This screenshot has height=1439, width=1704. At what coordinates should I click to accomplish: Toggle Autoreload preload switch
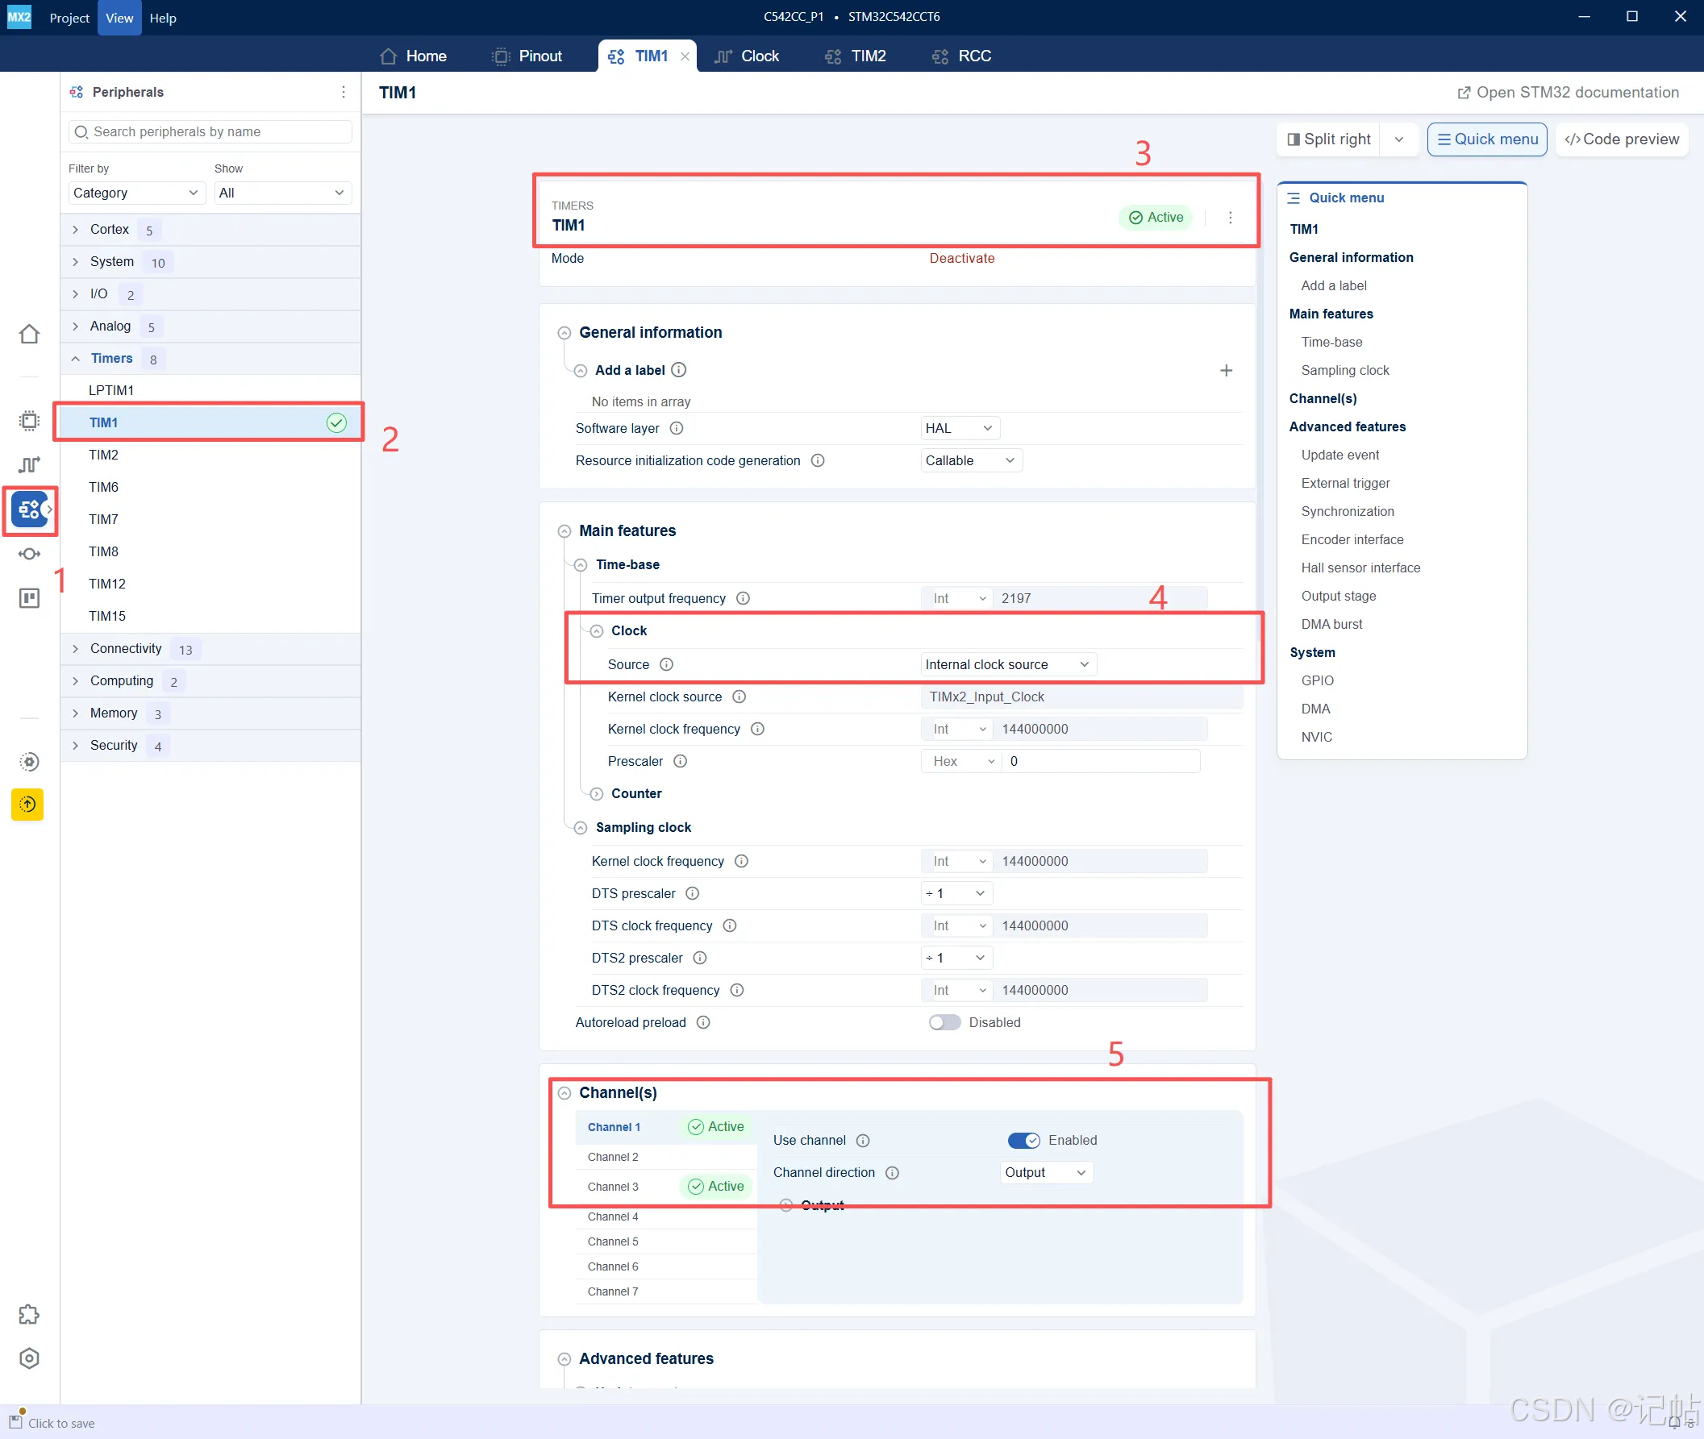[x=944, y=1023]
